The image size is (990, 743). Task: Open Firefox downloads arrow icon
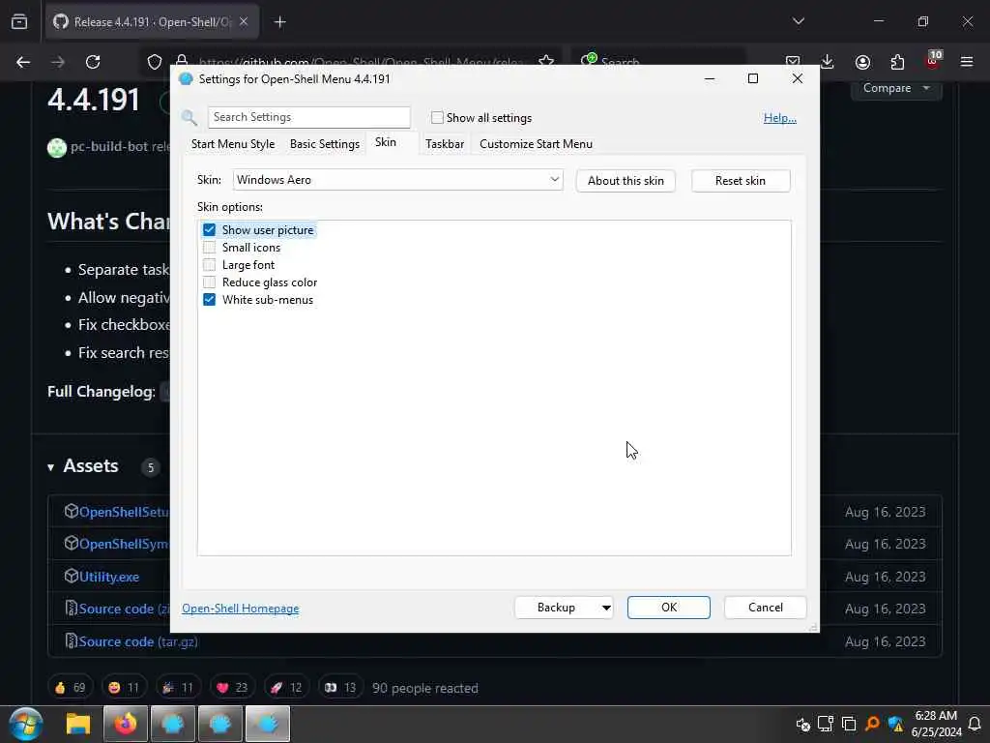(x=828, y=62)
